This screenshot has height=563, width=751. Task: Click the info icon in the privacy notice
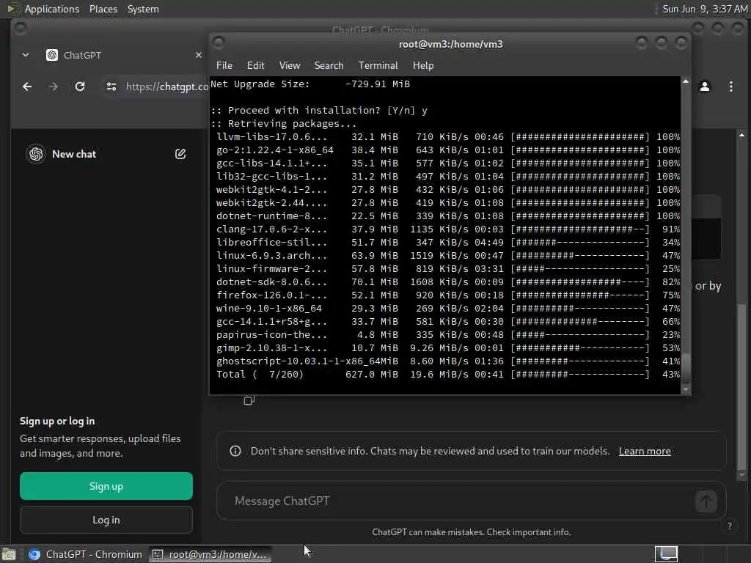(x=235, y=451)
